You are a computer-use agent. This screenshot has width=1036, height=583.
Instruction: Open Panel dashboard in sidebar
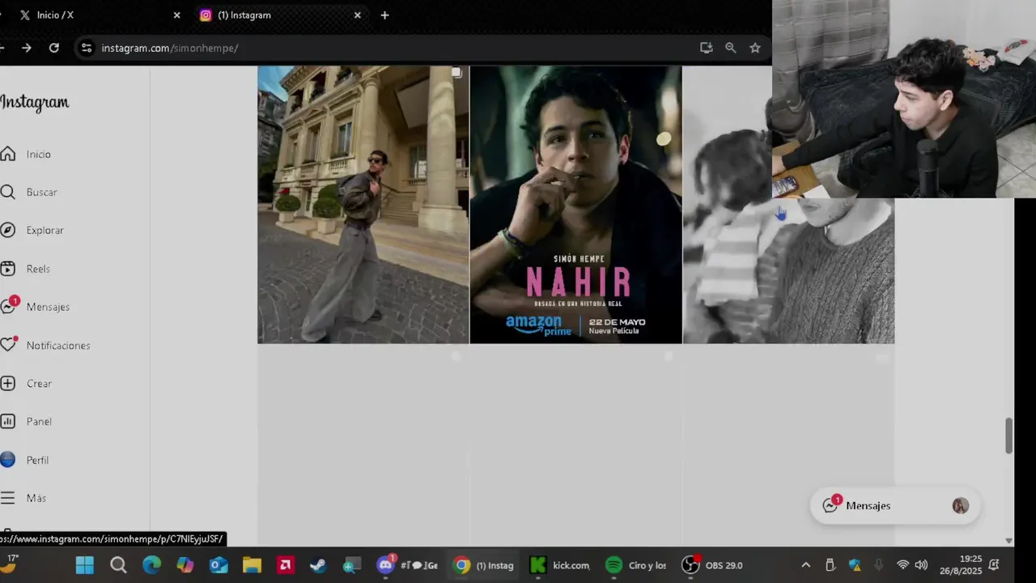(27, 421)
